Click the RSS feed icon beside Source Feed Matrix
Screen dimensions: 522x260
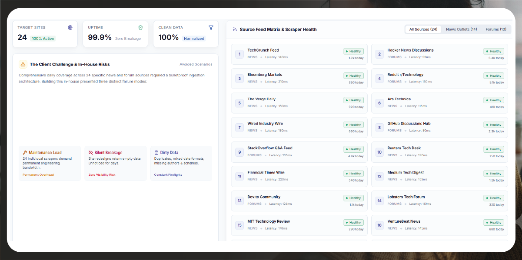tap(235, 30)
